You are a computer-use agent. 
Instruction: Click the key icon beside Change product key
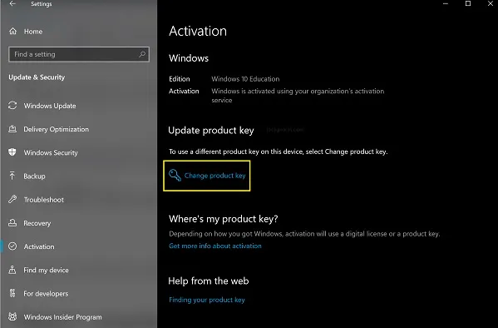pyautogui.click(x=175, y=176)
